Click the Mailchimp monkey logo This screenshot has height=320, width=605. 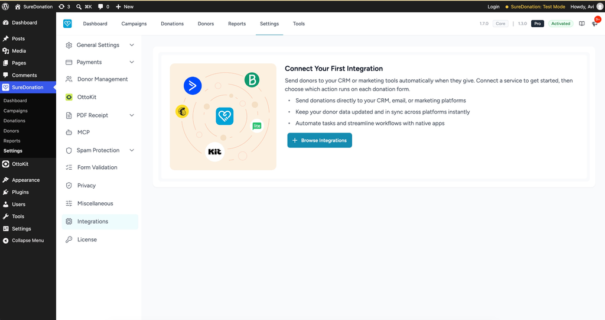click(x=182, y=111)
